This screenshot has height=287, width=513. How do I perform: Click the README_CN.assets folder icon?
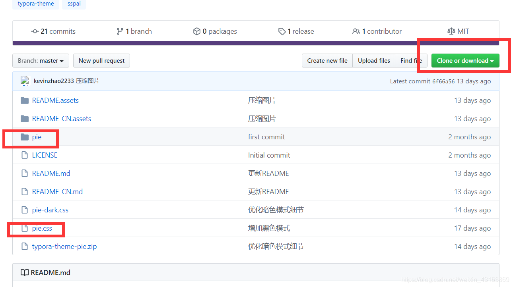25,119
